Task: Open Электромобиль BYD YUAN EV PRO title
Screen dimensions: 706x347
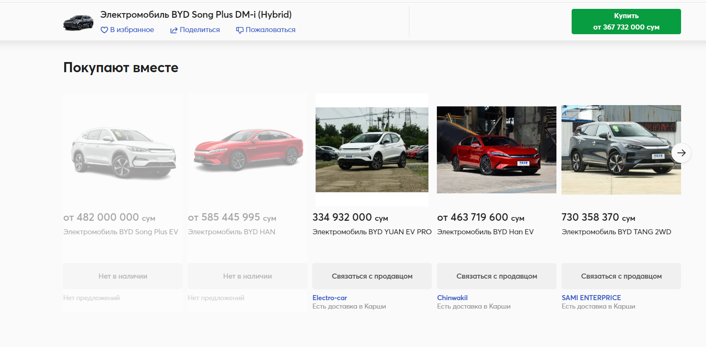Action: click(x=372, y=232)
